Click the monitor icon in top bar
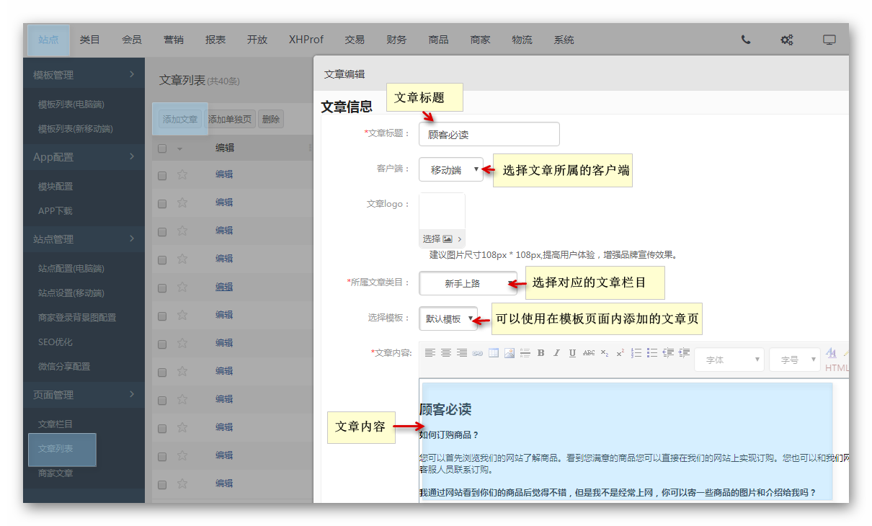Screen dimensions: 872x526 point(829,40)
